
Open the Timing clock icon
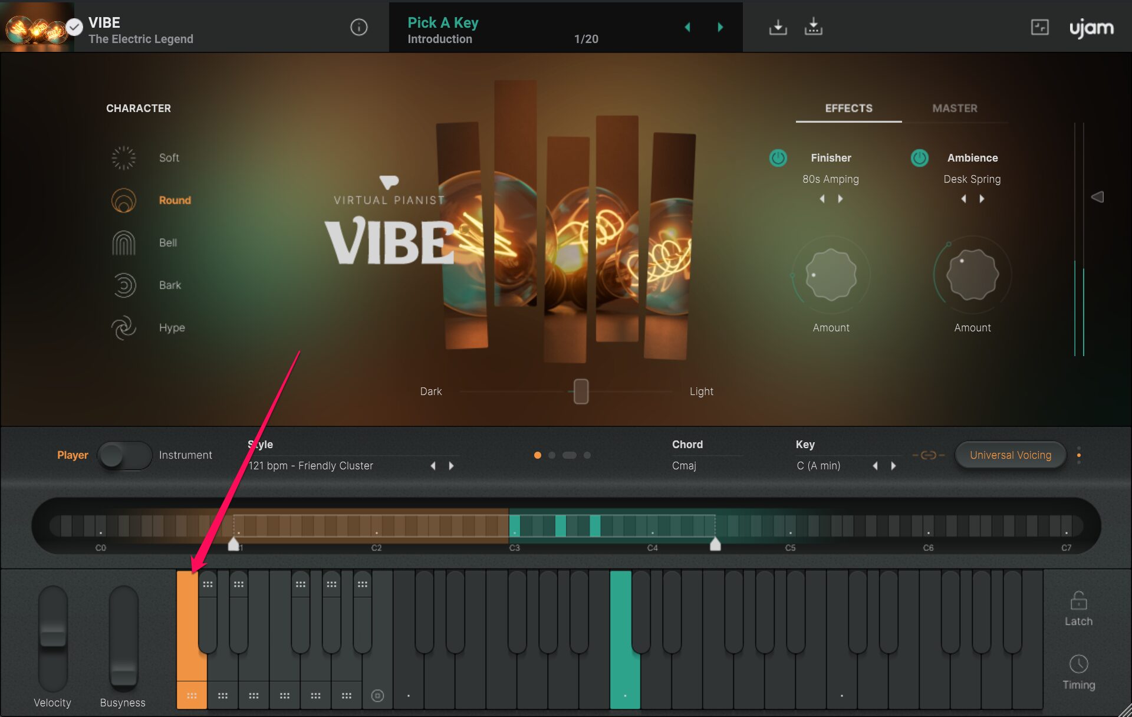[1078, 664]
